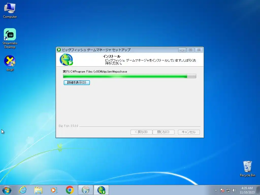Click the green installation progress bar

129,76
